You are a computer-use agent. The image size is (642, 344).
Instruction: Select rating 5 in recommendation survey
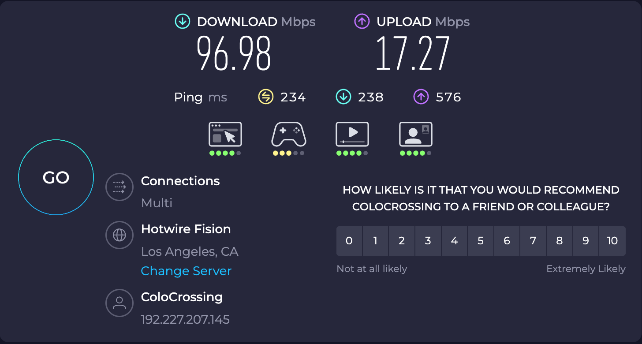(x=481, y=241)
